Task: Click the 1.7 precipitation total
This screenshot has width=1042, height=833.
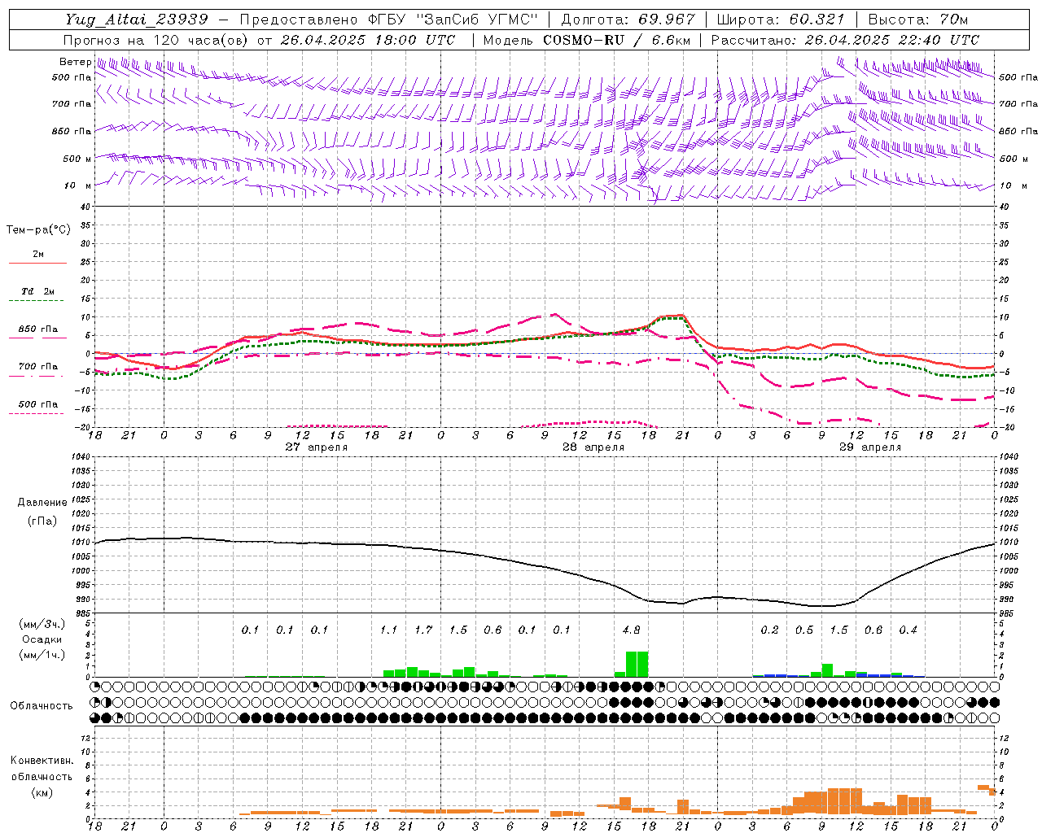Action: tap(423, 630)
